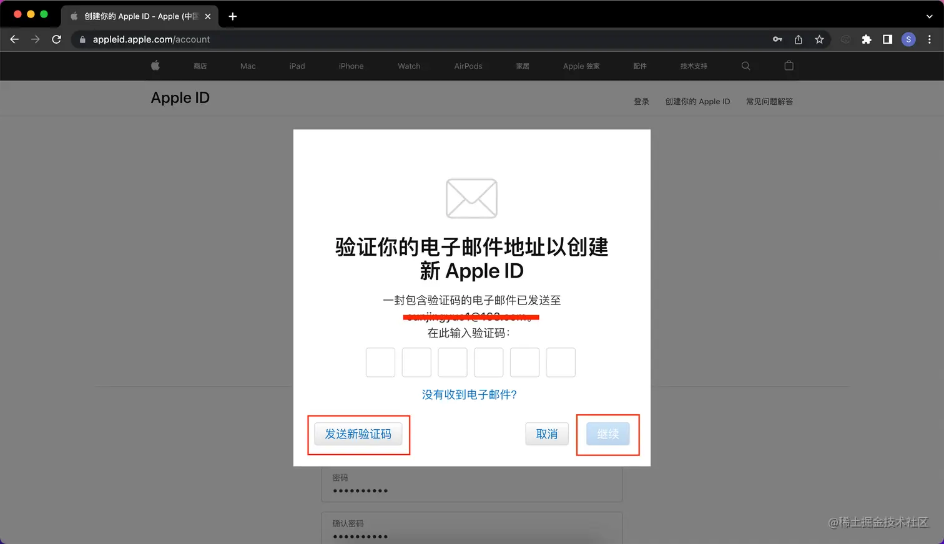
Task: Expand the tab search chevron
Action: (930, 17)
